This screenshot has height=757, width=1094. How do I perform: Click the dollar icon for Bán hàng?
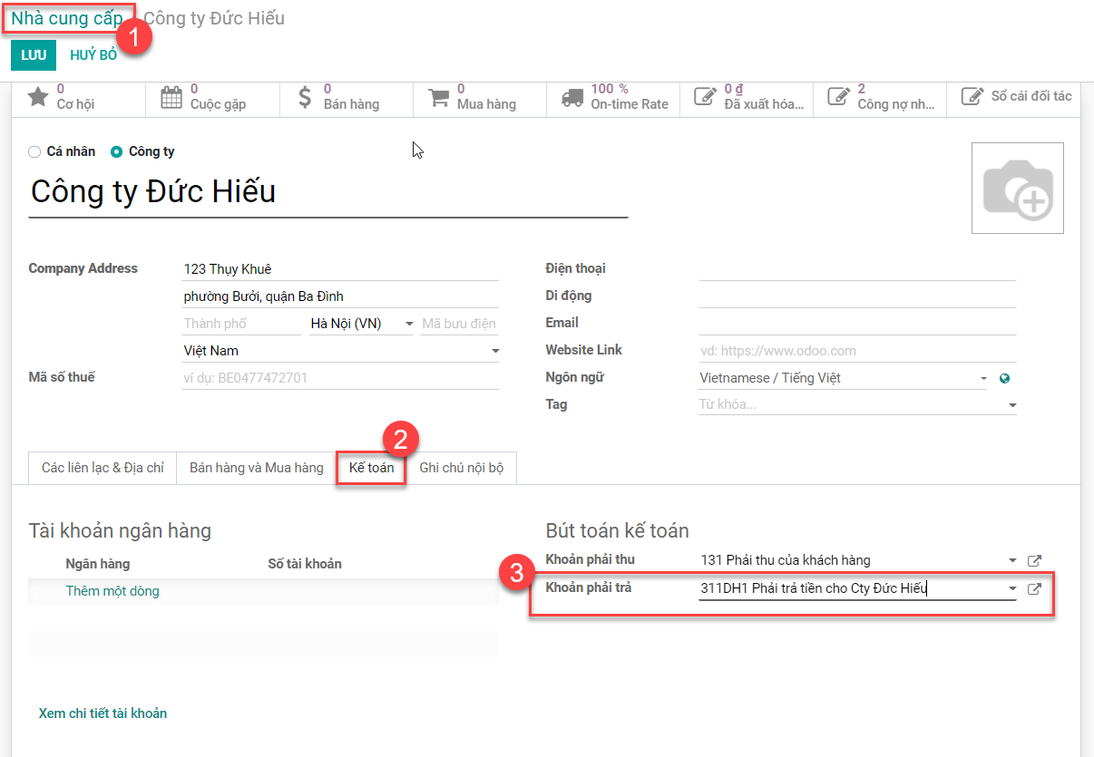coord(304,97)
